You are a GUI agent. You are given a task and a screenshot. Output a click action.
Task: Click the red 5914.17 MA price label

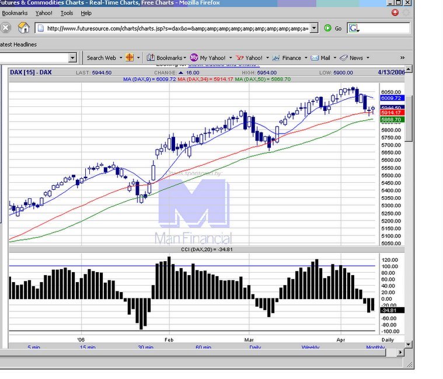(392, 113)
